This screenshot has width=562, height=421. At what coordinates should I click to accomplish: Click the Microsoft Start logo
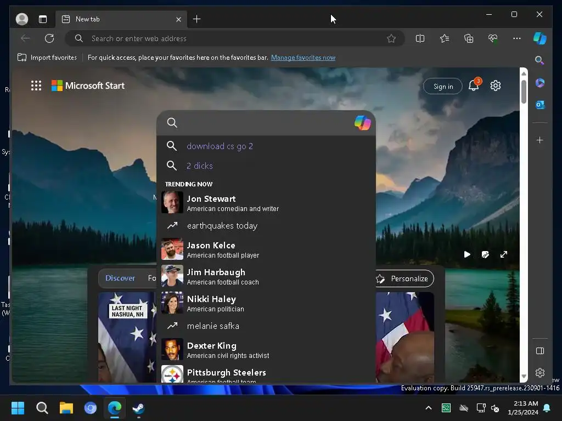[x=88, y=86]
